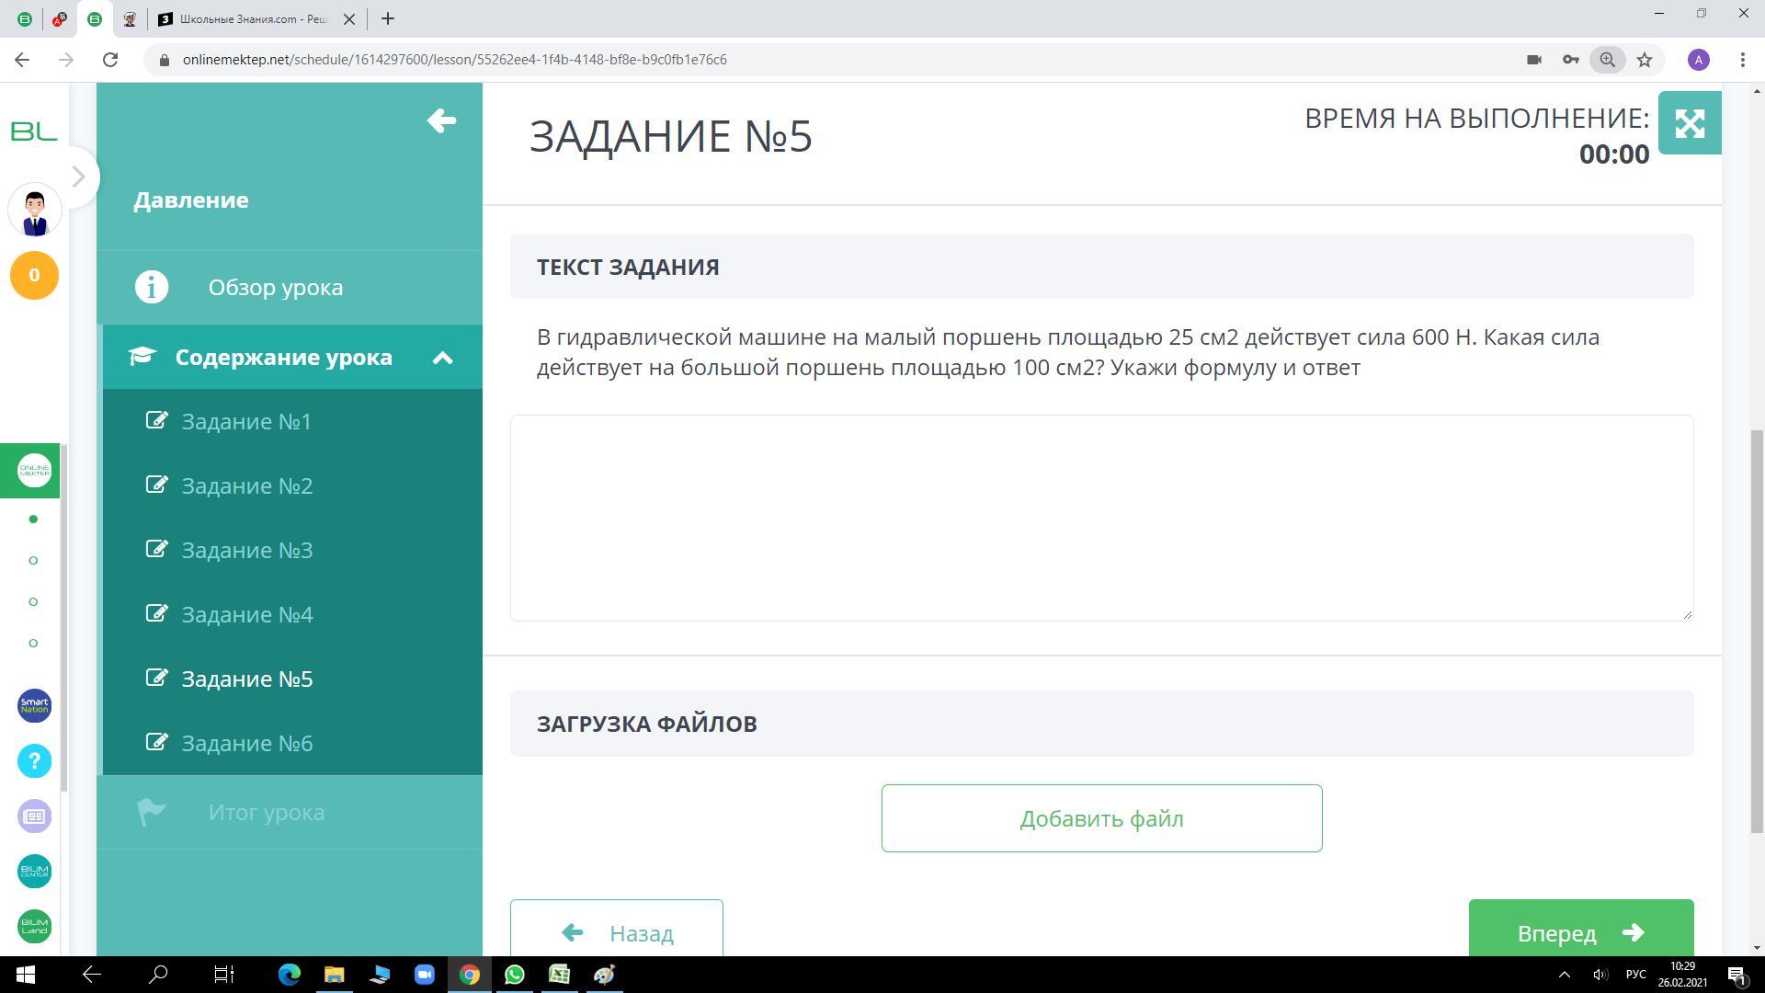Image resolution: width=1765 pixels, height=993 pixels.
Task: Click the fullscreen expand arrows icon
Action: coord(1689,123)
